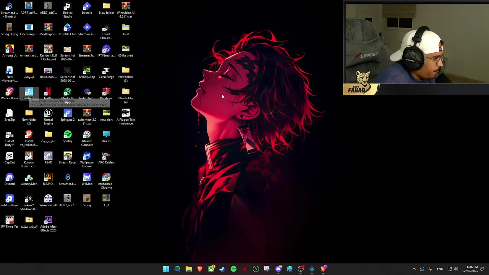The width and height of the screenshot is (489, 275).
Task: Select the CapCut desktop icon
Action: tap(10, 158)
